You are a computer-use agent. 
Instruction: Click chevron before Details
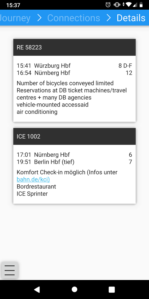[x=109, y=18]
